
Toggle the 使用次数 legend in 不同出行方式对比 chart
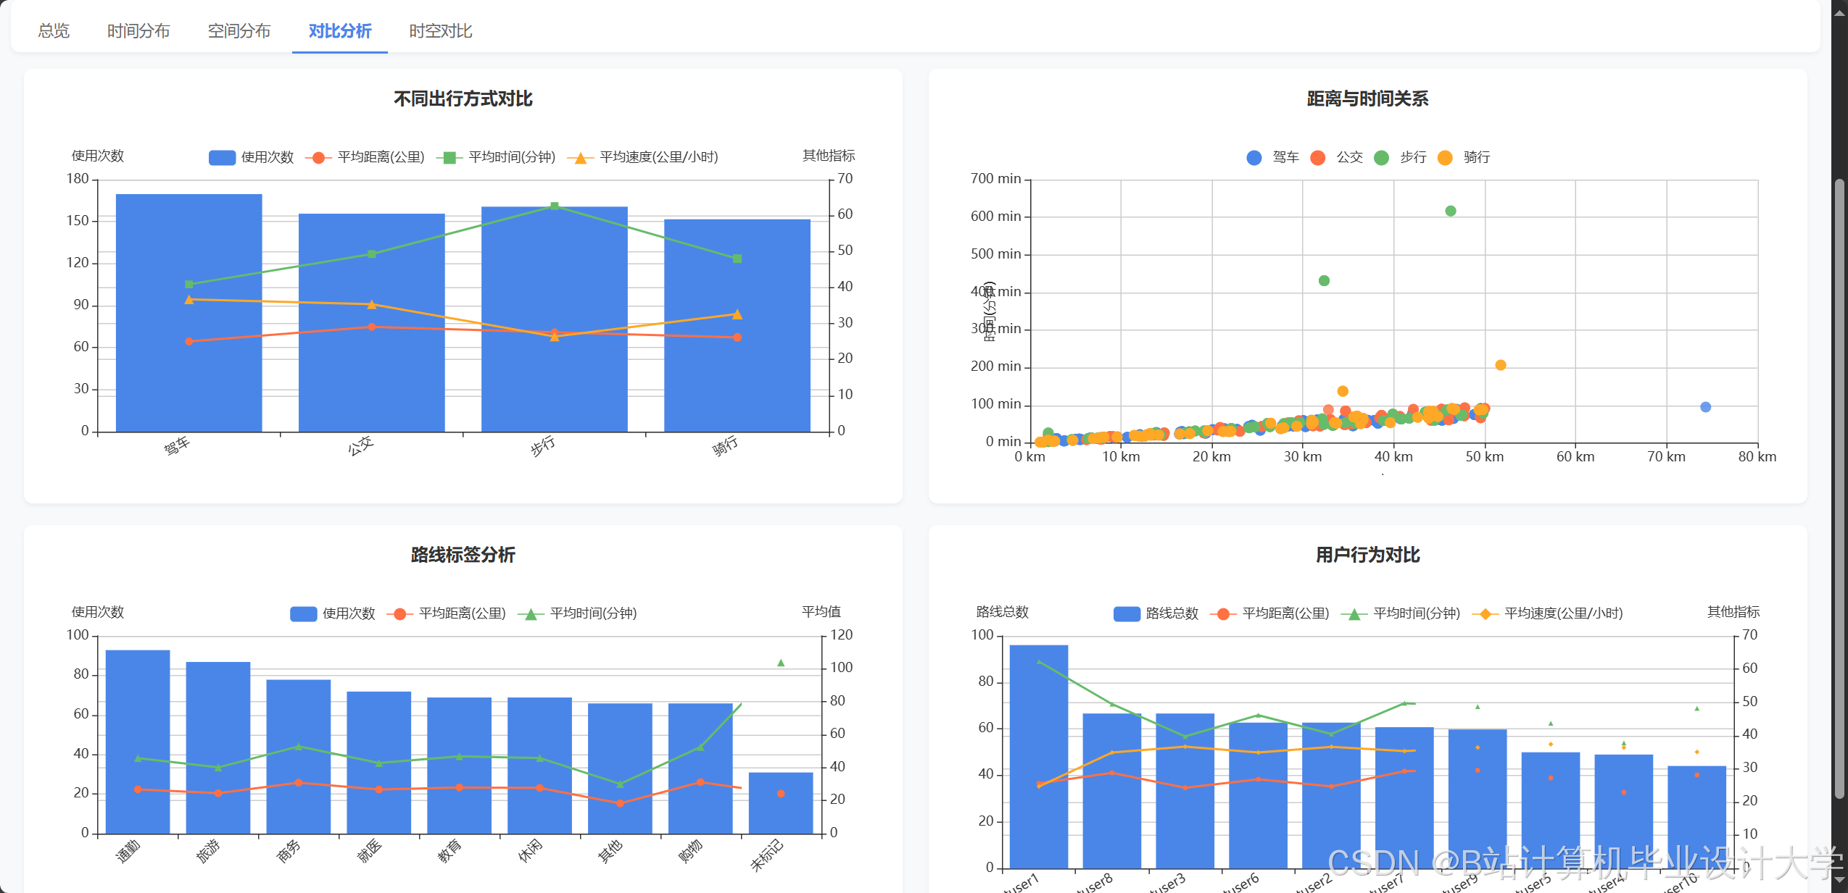click(222, 157)
